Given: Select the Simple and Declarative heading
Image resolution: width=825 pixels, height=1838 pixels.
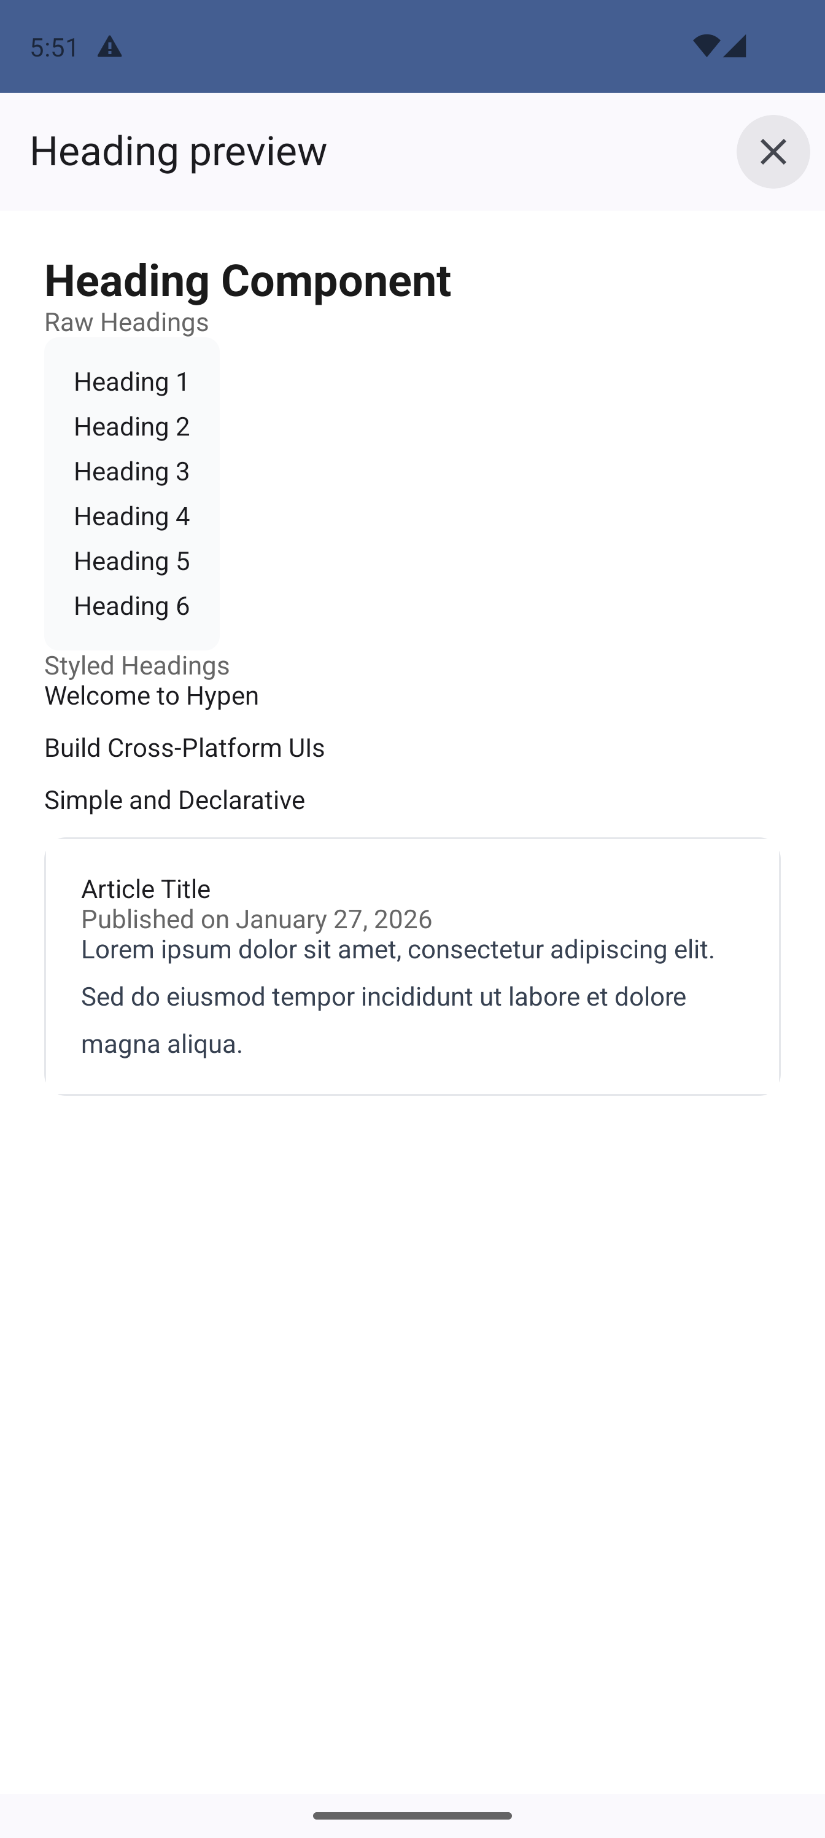Looking at the screenshot, I should coord(174,800).
